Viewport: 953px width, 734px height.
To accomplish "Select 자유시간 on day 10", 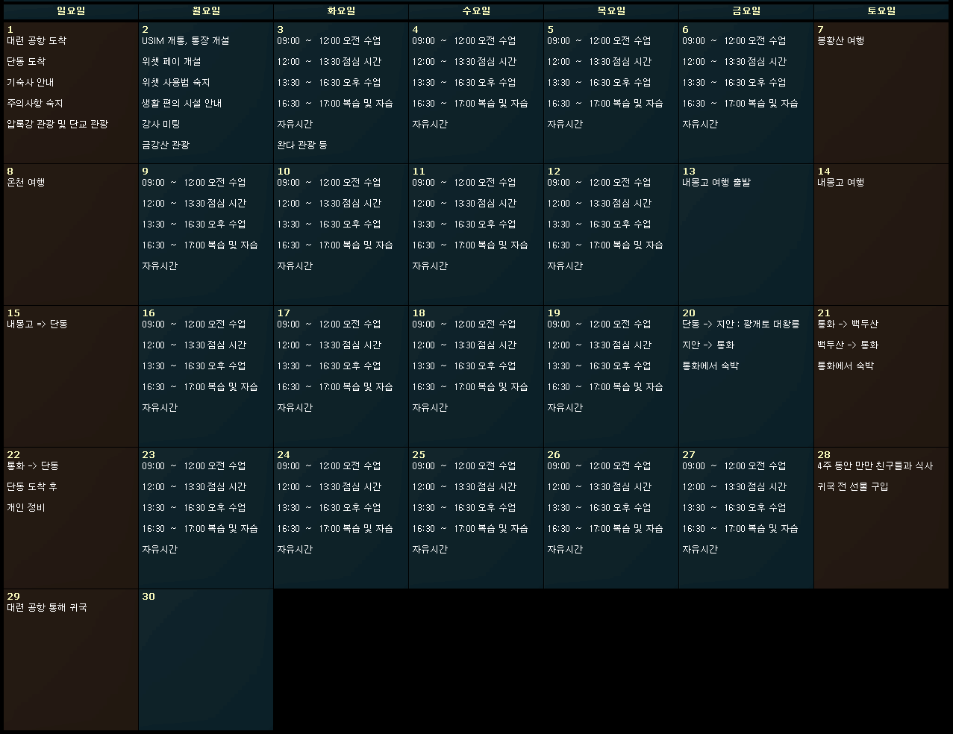I will coord(295,266).
